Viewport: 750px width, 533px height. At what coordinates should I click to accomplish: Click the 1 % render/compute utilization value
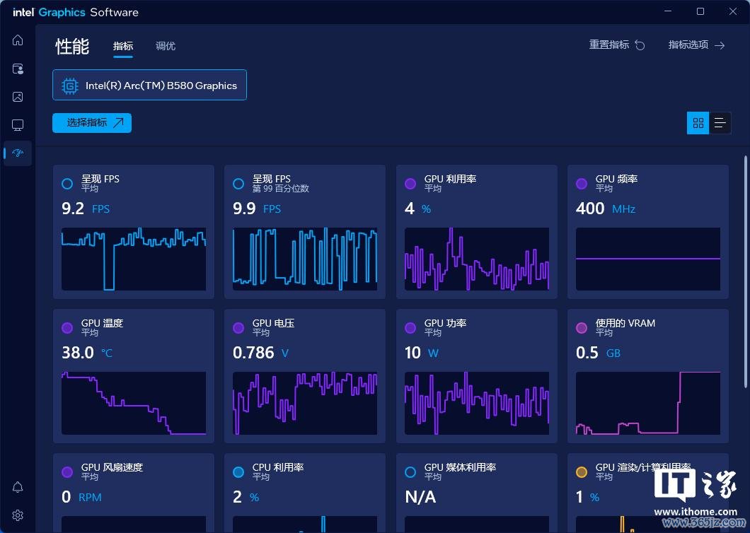tap(588, 497)
